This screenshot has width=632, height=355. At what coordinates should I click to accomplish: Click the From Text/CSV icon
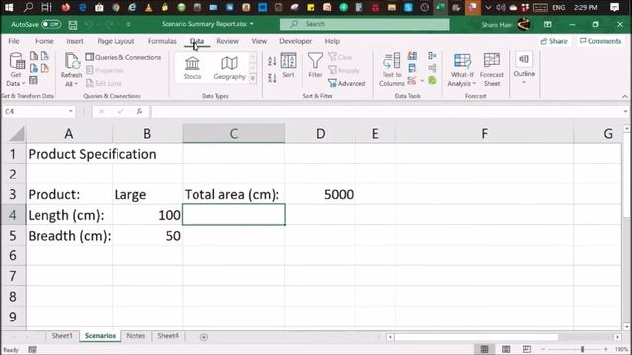pos(34,56)
